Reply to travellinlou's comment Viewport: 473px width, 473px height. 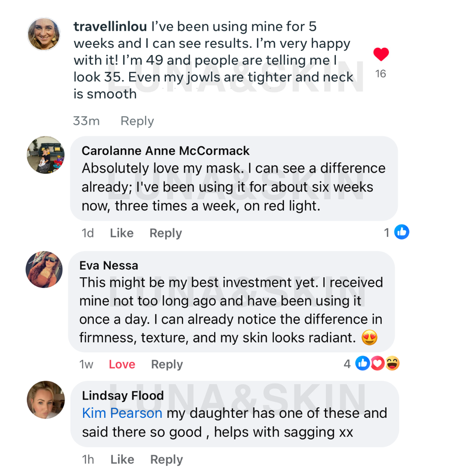pyautogui.click(x=137, y=121)
